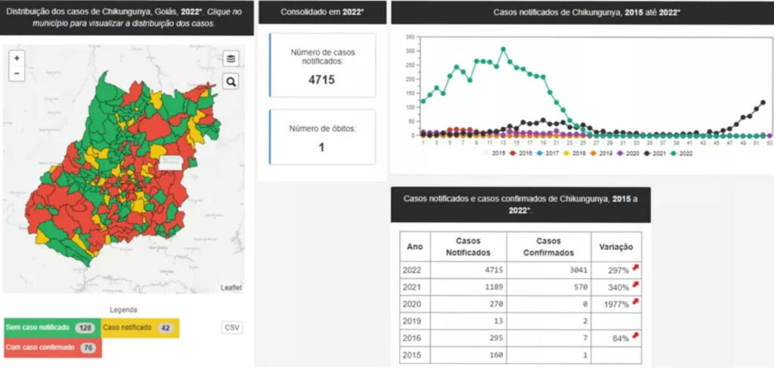The image size is (774, 368).
Task: Toggle the 2015 series in chart legend
Action: [493, 153]
